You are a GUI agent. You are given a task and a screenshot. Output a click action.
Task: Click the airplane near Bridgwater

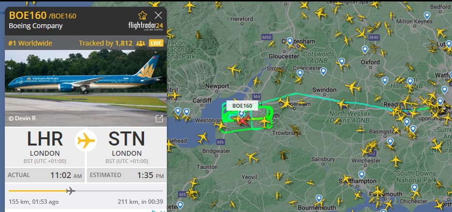tap(202, 138)
